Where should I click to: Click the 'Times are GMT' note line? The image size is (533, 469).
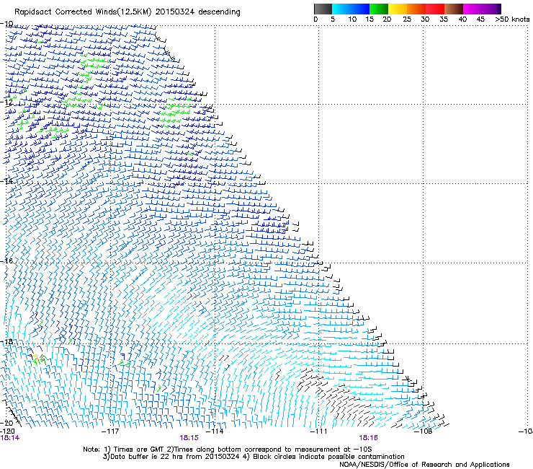click(x=228, y=450)
